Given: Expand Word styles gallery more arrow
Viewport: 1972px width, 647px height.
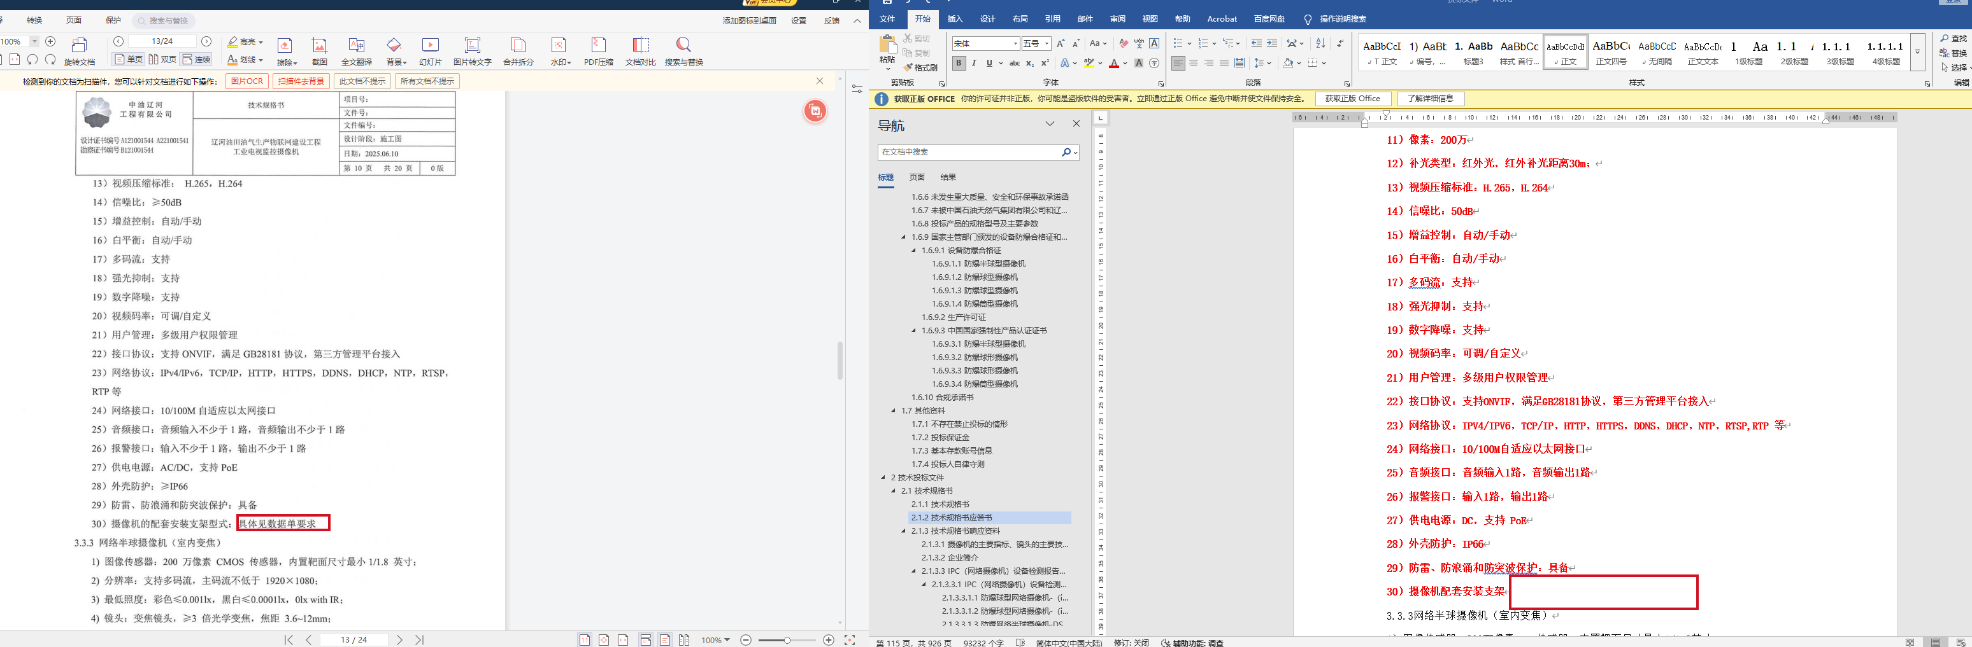Looking at the screenshot, I should (x=1918, y=52).
